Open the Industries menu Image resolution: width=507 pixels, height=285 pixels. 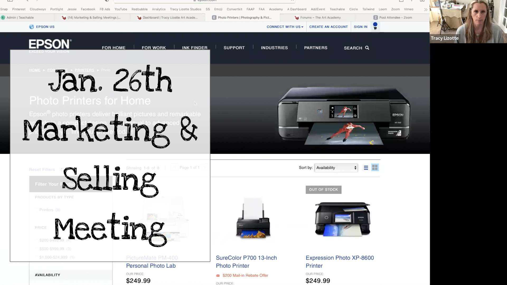pos(274,48)
